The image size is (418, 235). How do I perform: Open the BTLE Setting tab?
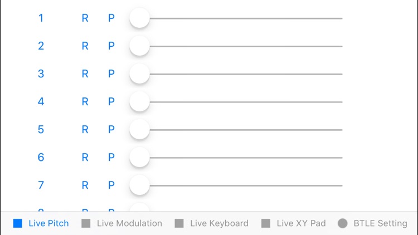pos(380,223)
